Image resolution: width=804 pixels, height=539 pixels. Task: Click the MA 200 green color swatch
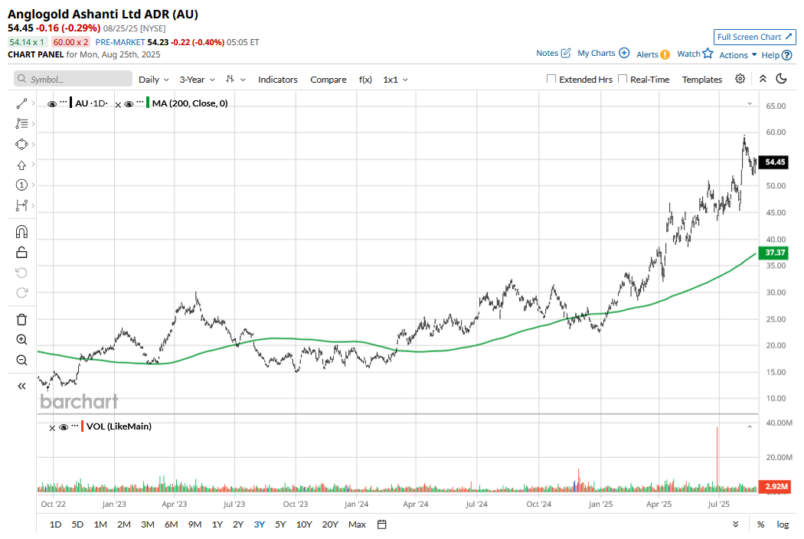click(148, 103)
